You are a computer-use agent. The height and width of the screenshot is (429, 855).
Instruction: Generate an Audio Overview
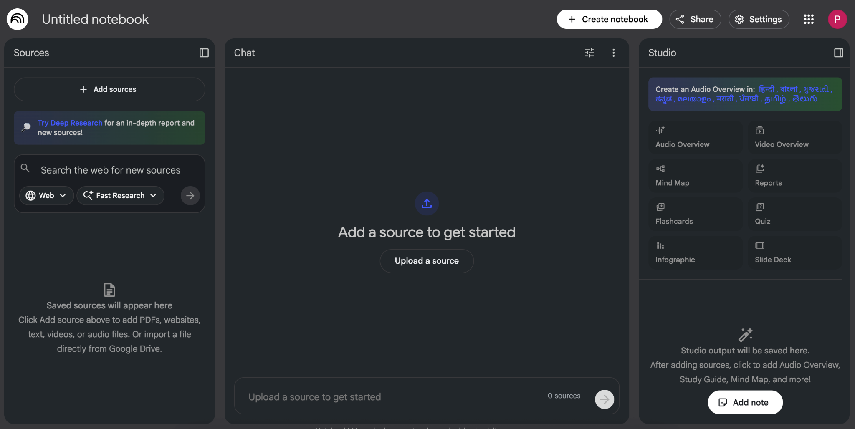pyautogui.click(x=695, y=138)
